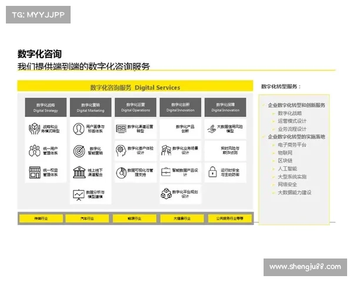Click the head-with-gear icon beside 数字化客户体验设计
353x282 pixels.
121,150
